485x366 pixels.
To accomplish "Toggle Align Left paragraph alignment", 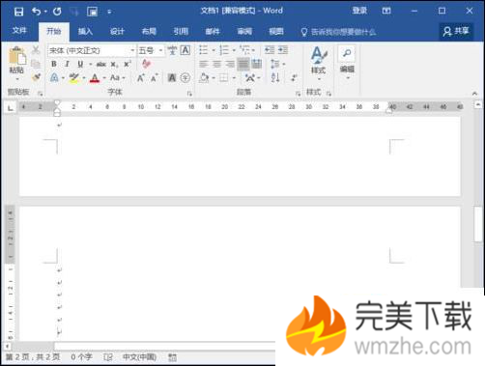I will click(x=203, y=64).
